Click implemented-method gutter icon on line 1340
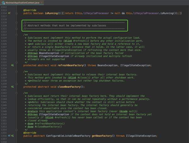 pyautogui.click(x=12, y=87)
